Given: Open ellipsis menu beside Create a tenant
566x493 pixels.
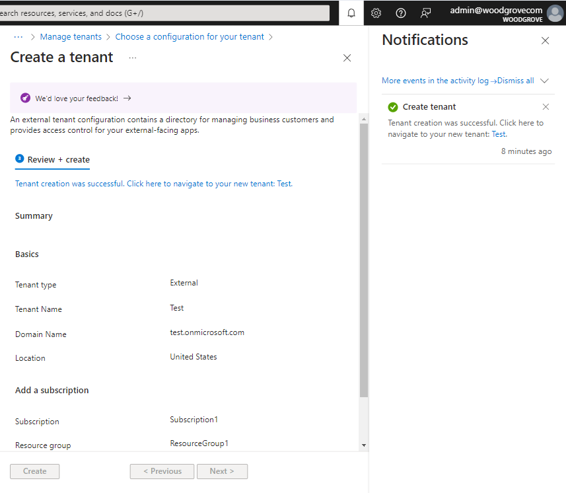Looking at the screenshot, I should 133,58.
